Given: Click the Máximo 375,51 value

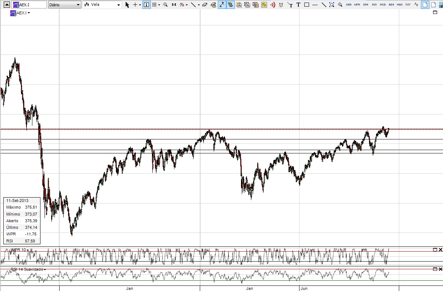Looking at the screenshot, I should 31,207.
